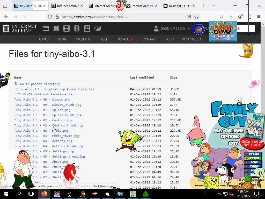Click the 7:30 AM clock on the taskbar

[x=243, y=191]
